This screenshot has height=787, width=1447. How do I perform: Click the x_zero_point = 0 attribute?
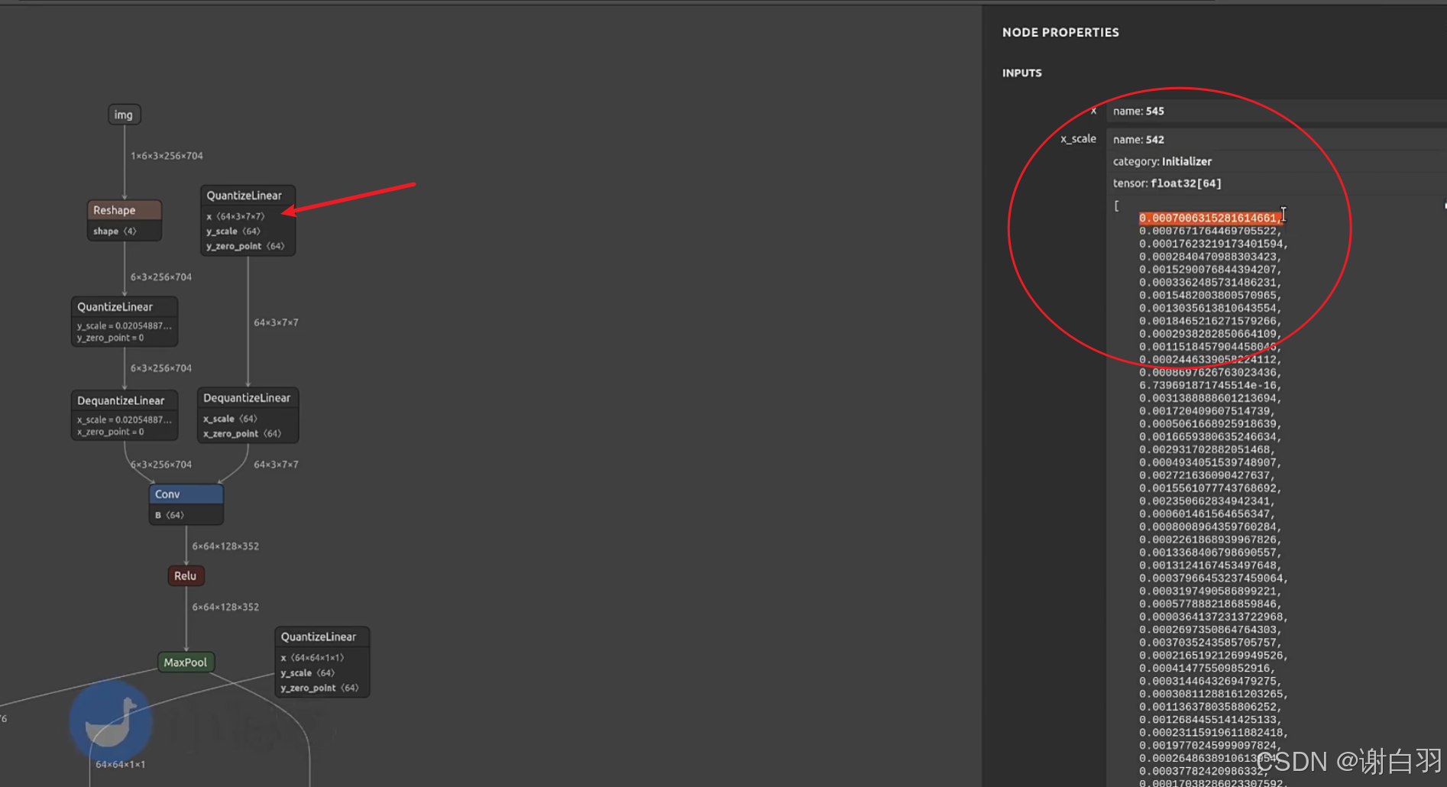pyautogui.click(x=110, y=432)
